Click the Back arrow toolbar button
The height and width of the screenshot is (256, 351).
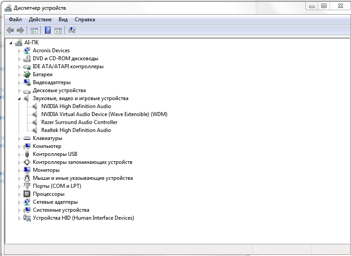click(10, 30)
